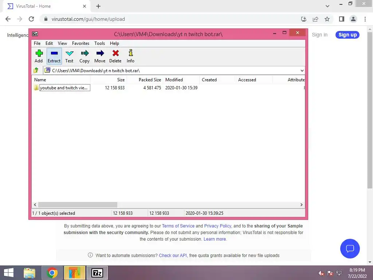The height and width of the screenshot is (280, 373).
Task: Reload the VirusTotal page
Action: tap(31, 19)
